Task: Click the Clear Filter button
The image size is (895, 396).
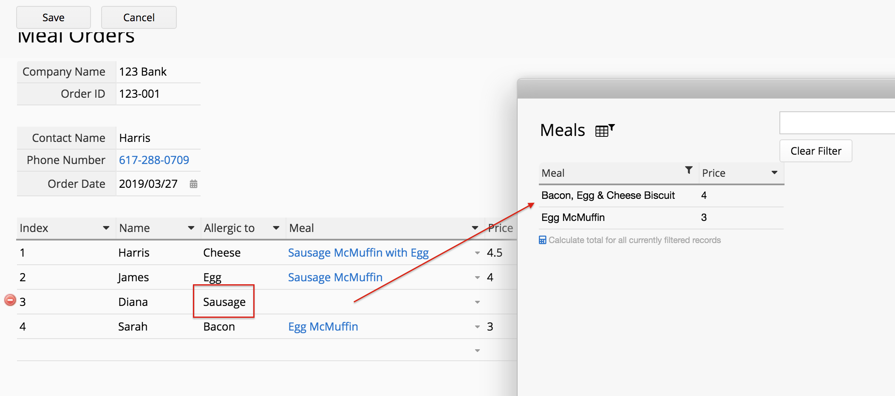Action: (816, 151)
